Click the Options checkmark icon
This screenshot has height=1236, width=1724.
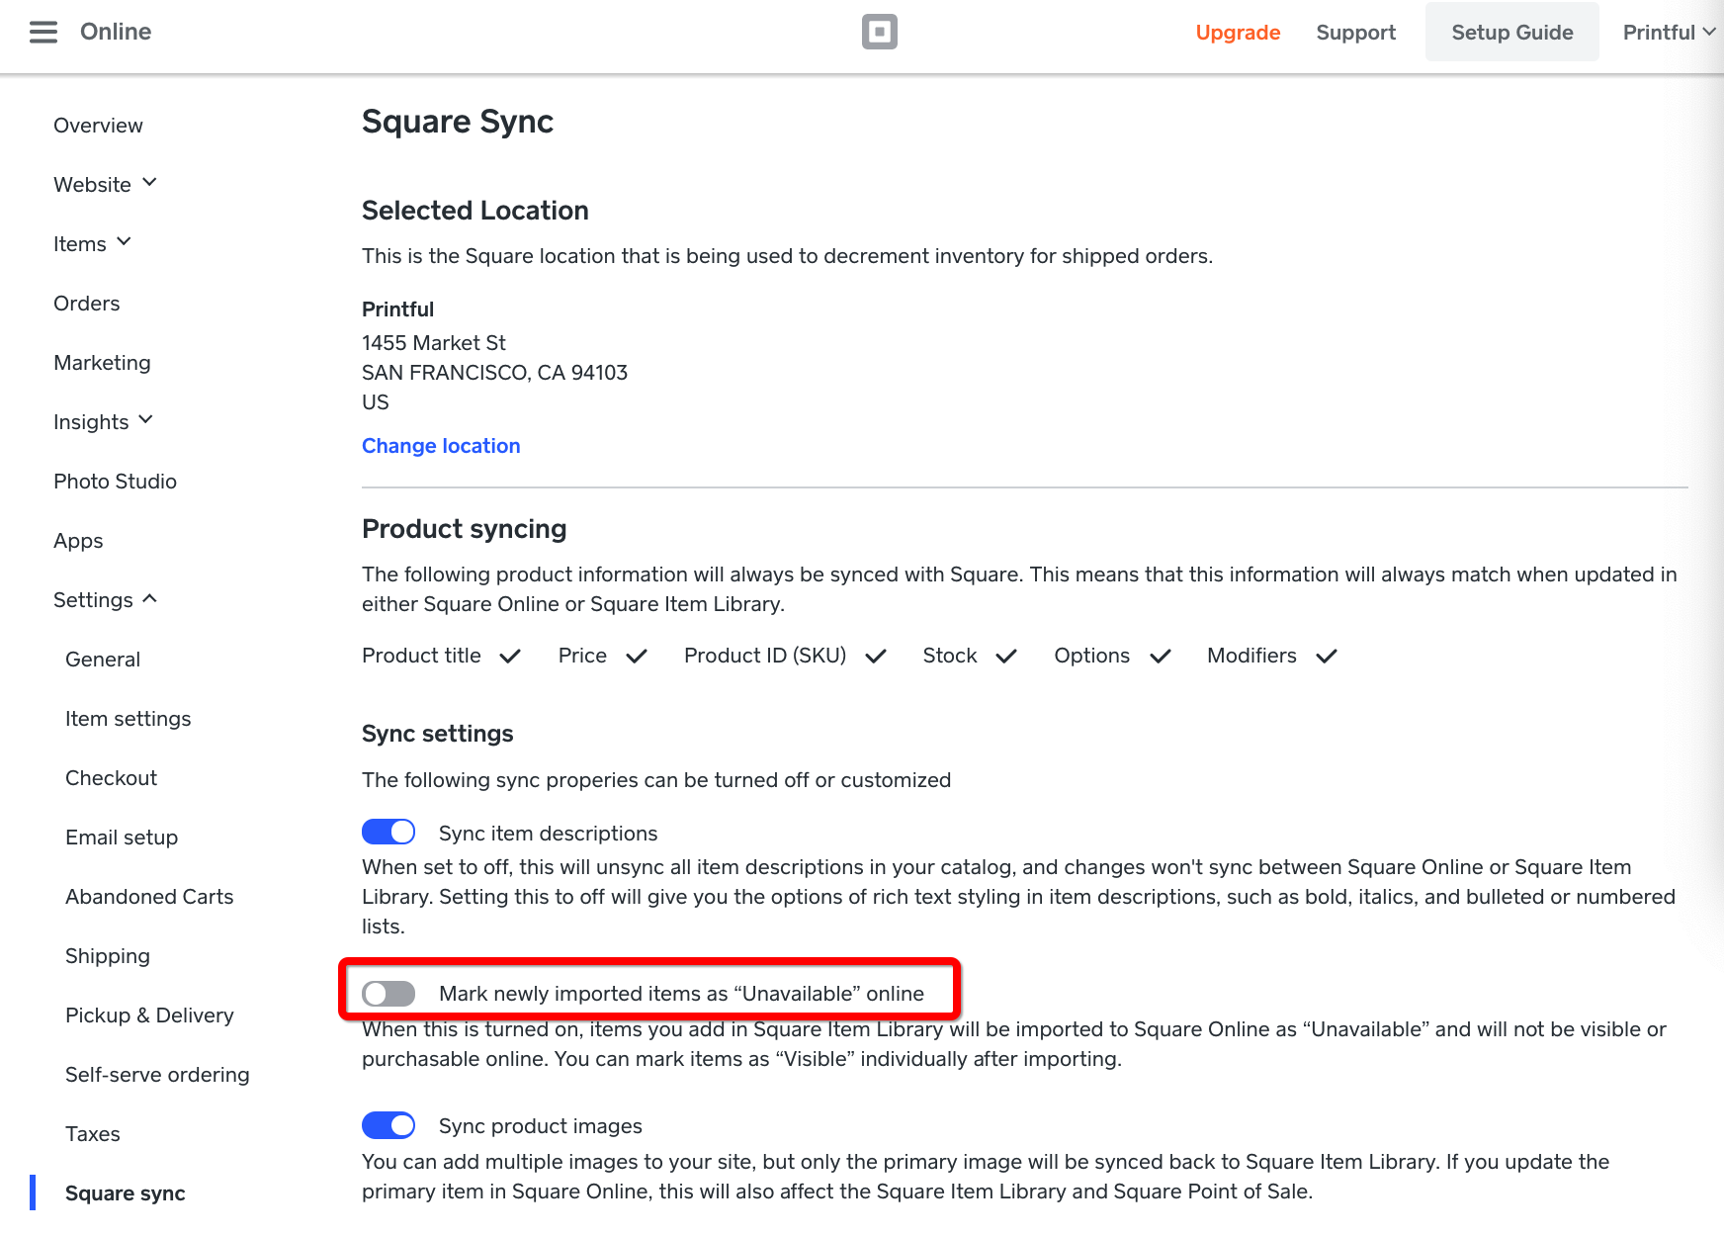pyautogui.click(x=1161, y=657)
